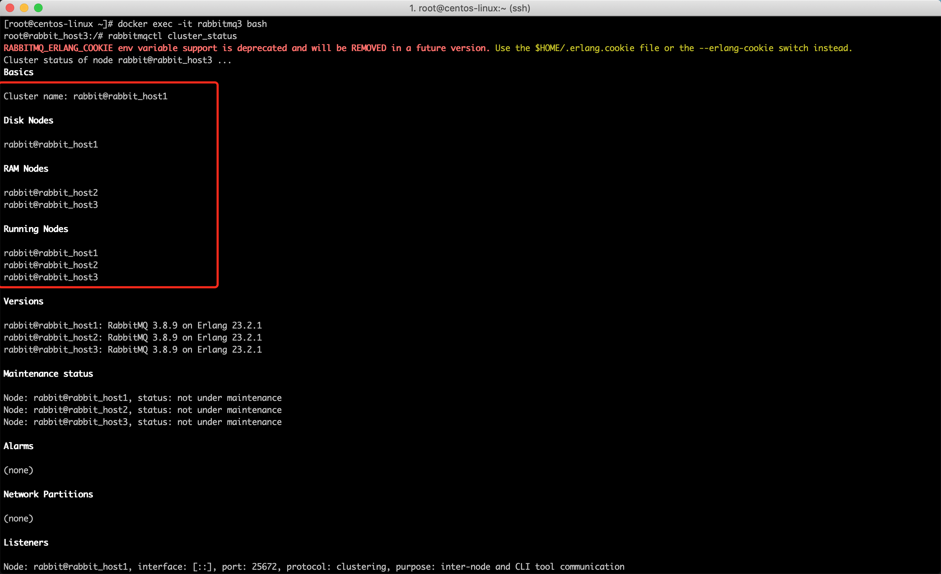Click rabbit_host3 RabbitMQ 3.8.9 version line
This screenshot has height=574, width=941.
pyautogui.click(x=132, y=349)
